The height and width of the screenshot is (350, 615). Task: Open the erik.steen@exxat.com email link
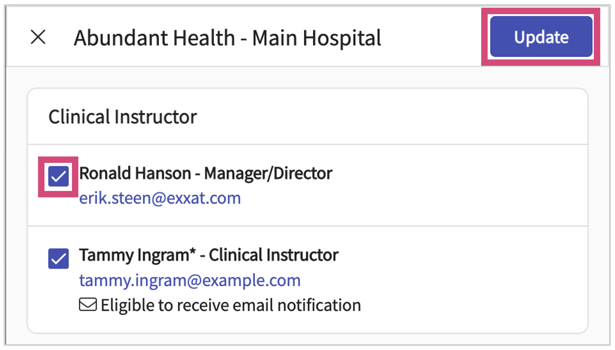160,198
